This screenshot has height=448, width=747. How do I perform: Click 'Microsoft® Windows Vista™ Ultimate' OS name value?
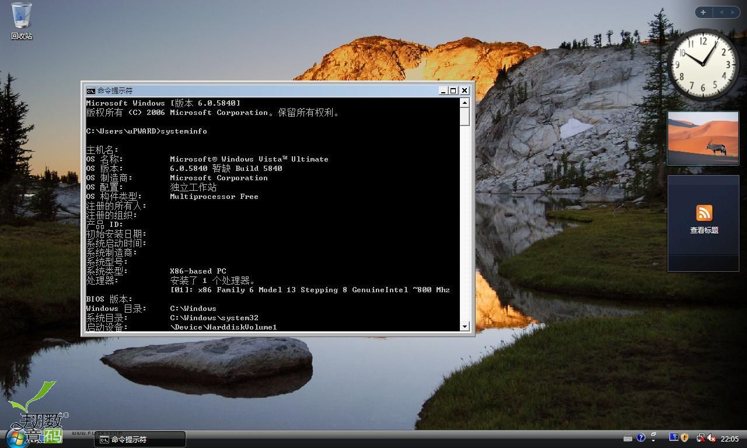pyautogui.click(x=249, y=159)
